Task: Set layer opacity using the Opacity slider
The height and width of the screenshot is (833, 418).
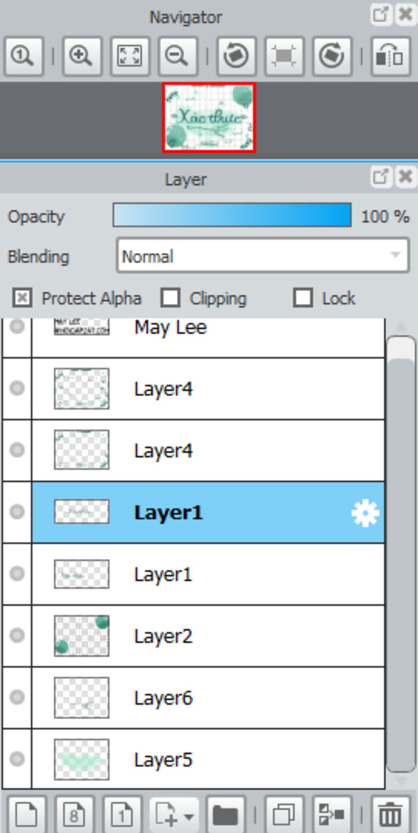Action: tap(232, 215)
